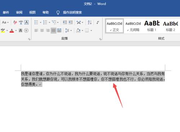The image size is (180, 132).
Task: Align text left
Action: tap(36, 30)
